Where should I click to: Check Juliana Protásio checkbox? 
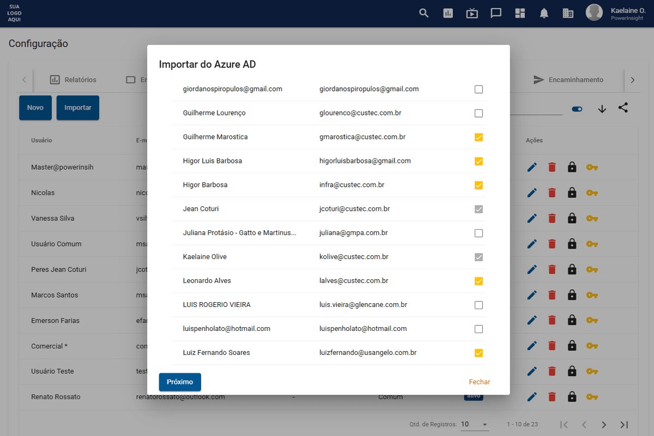coord(479,233)
